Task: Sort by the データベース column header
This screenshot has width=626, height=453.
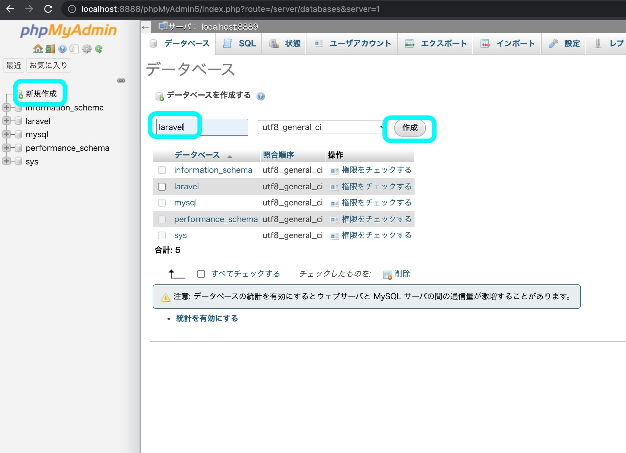Action: [x=197, y=155]
